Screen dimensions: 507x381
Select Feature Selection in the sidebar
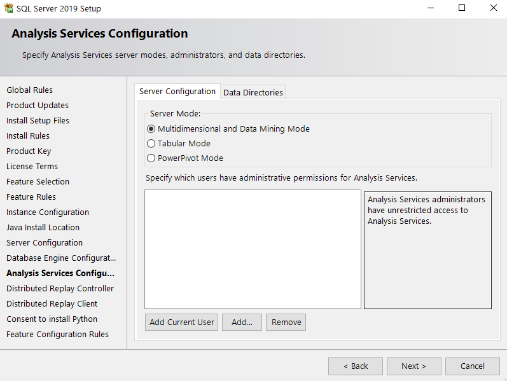click(38, 182)
